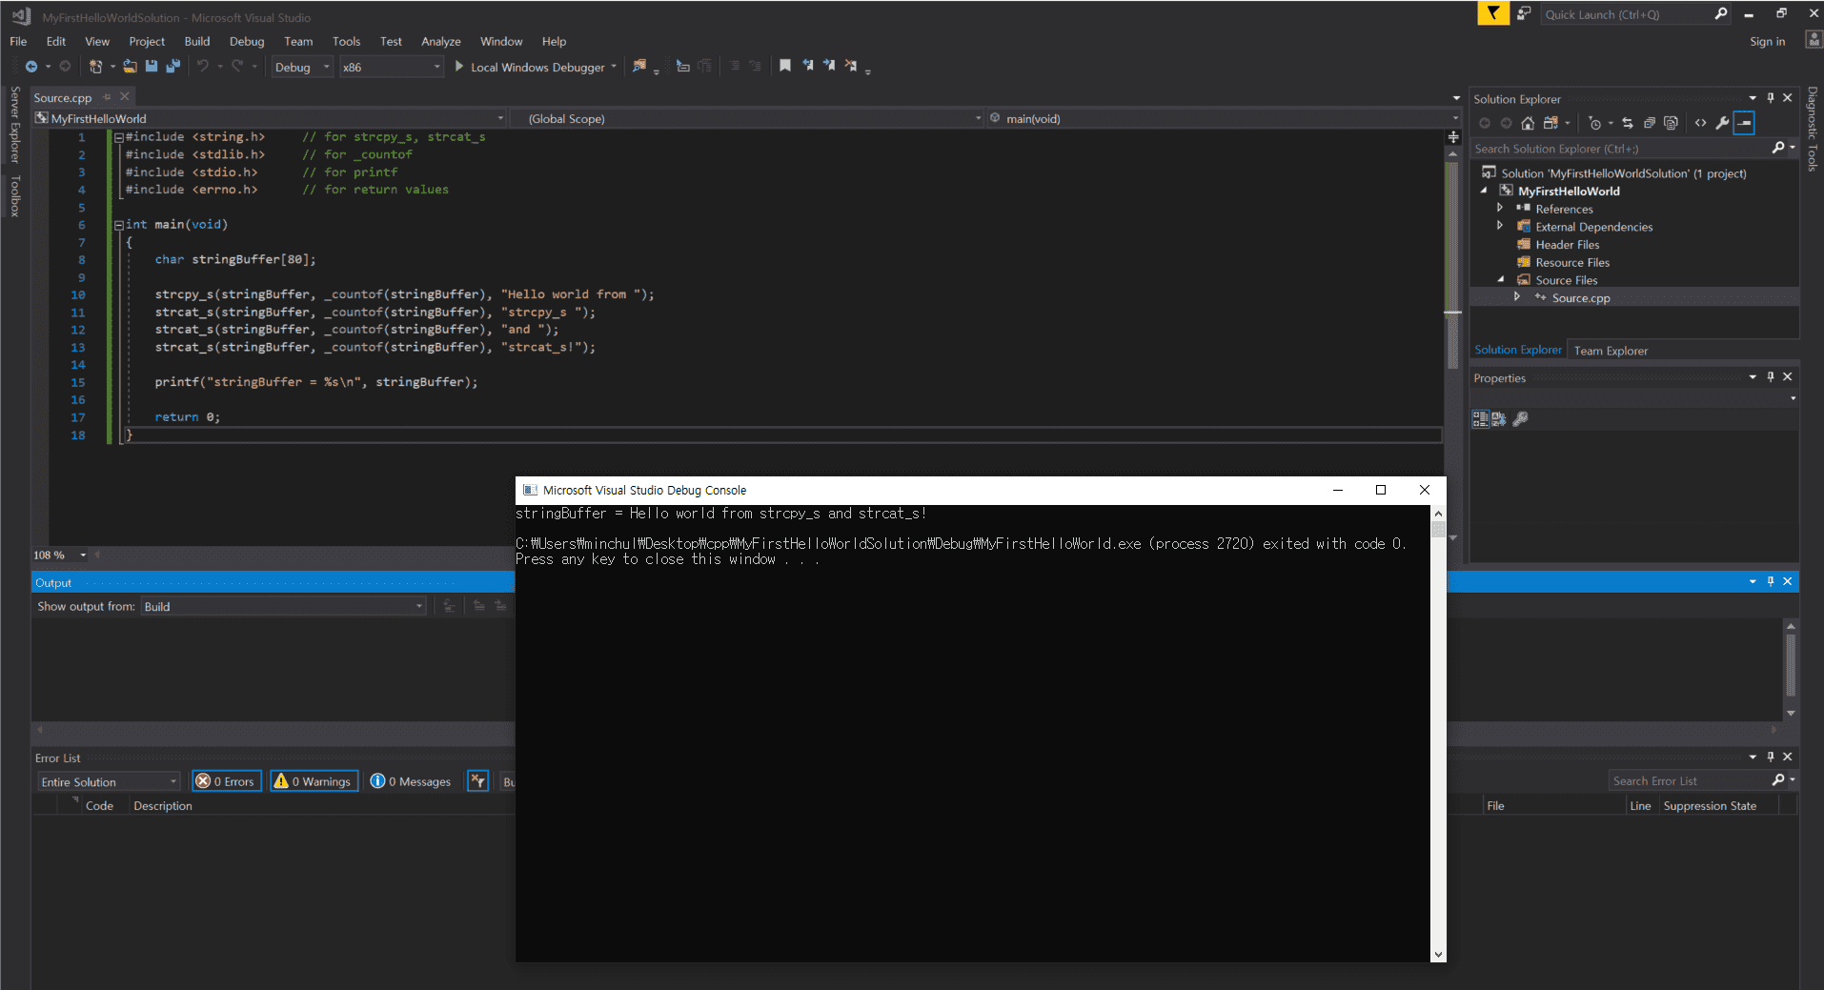1824x990 pixels.
Task: Toggle Preview Selected Items in Solution Explorer
Action: 1744,123
